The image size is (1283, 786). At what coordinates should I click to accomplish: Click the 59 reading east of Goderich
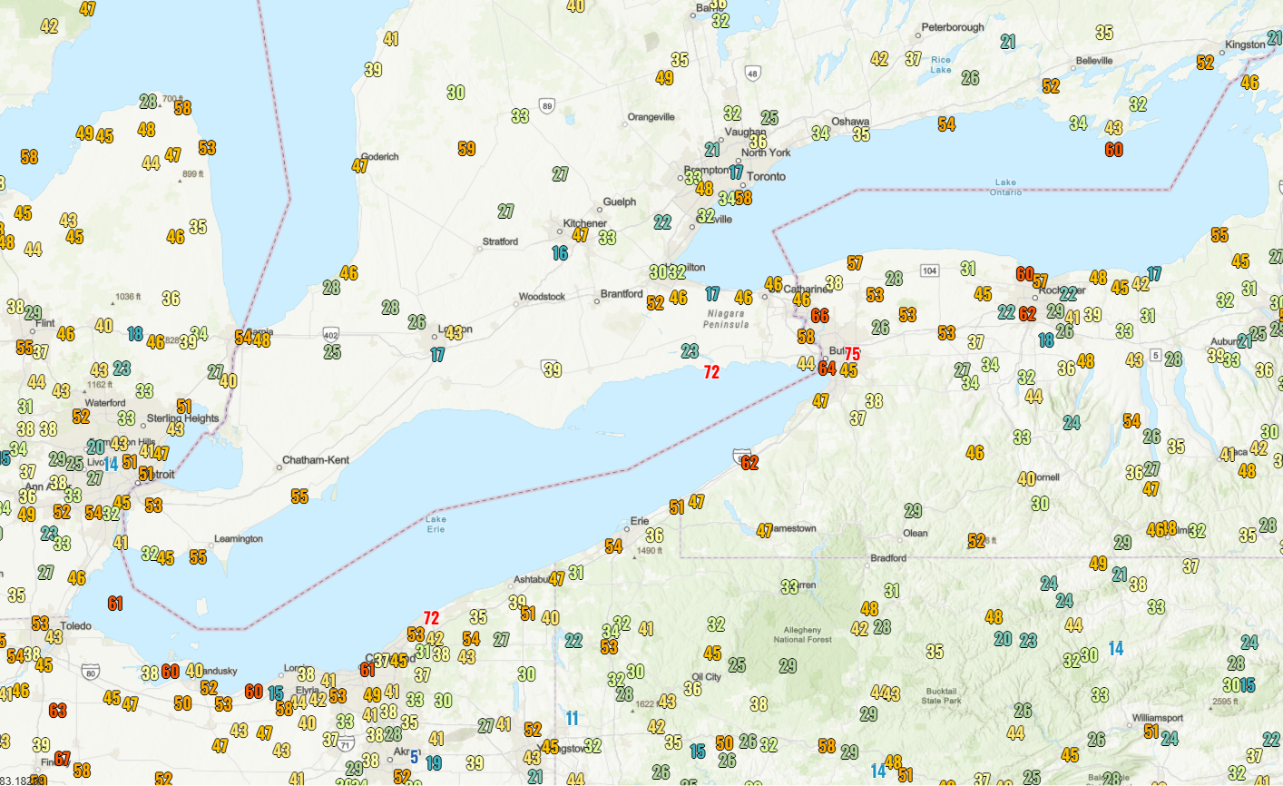coord(466,149)
